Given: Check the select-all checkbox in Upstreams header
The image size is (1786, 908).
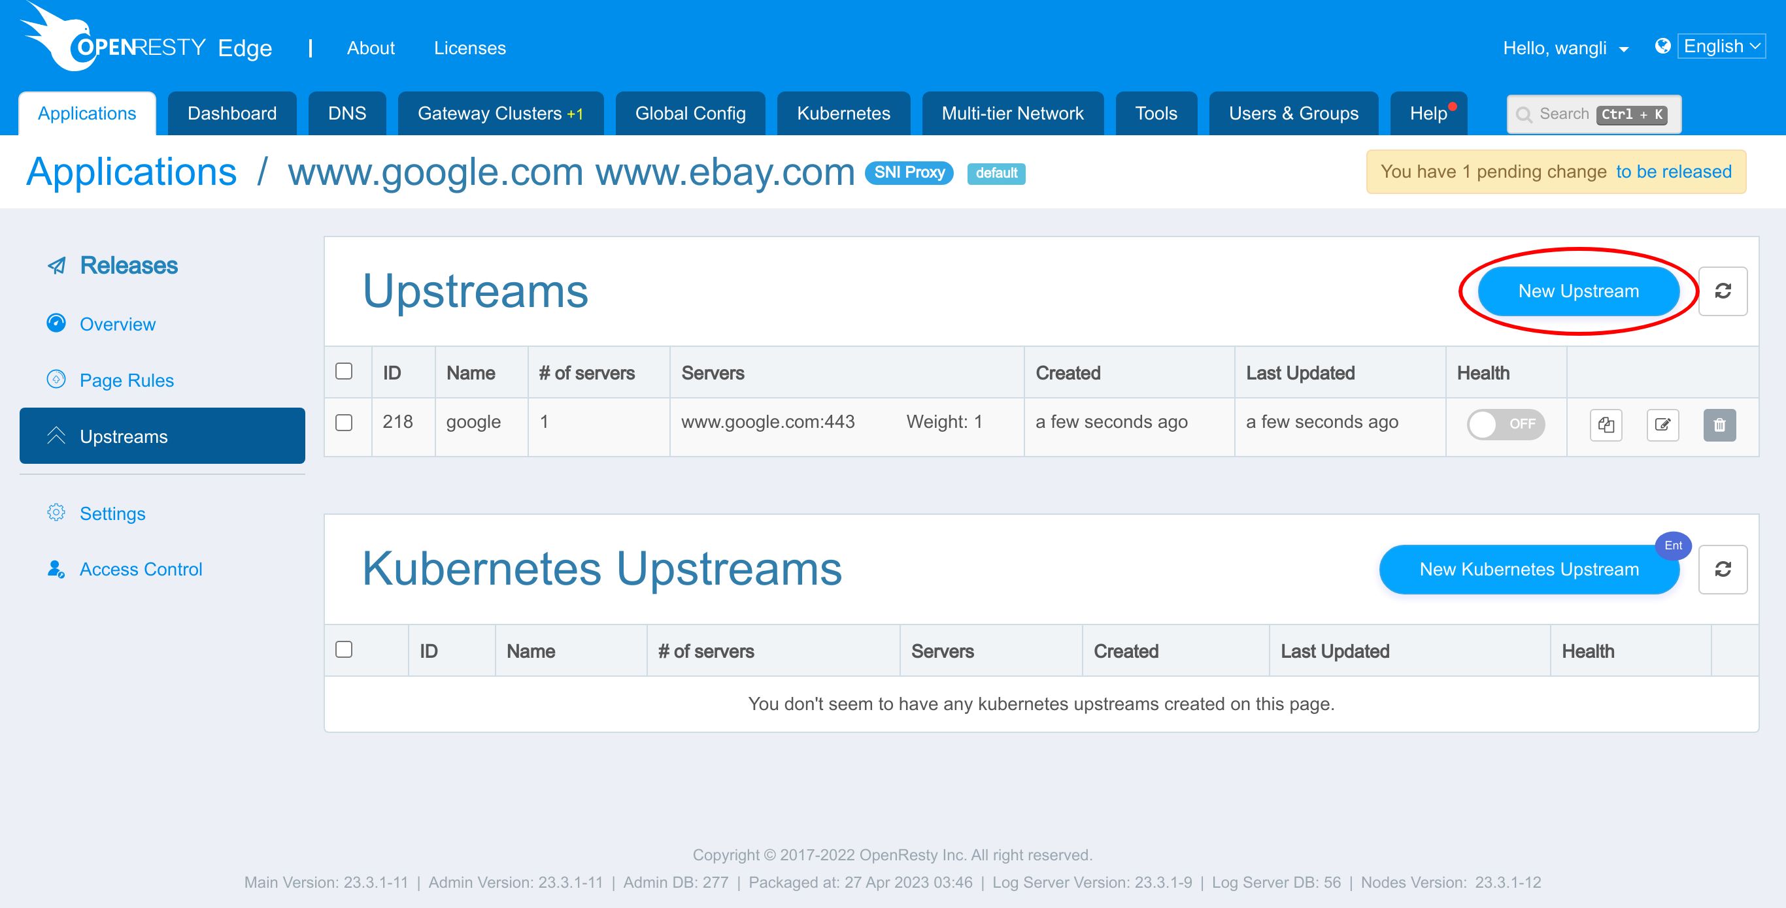Looking at the screenshot, I should tap(344, 371).
